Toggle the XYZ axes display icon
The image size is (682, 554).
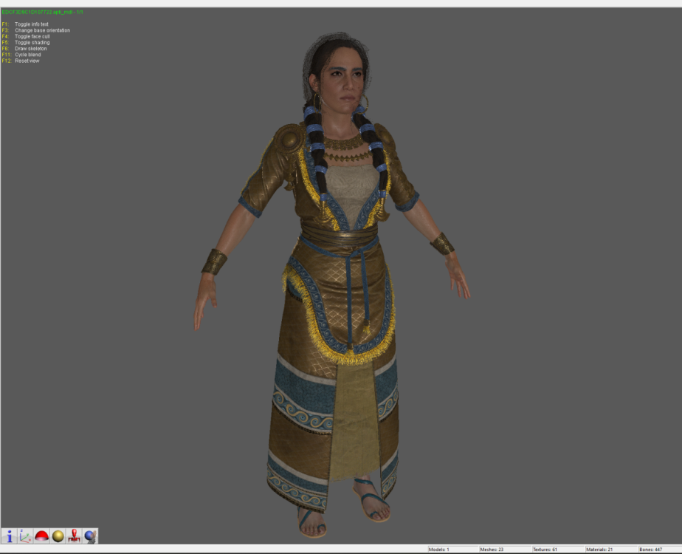25,536
